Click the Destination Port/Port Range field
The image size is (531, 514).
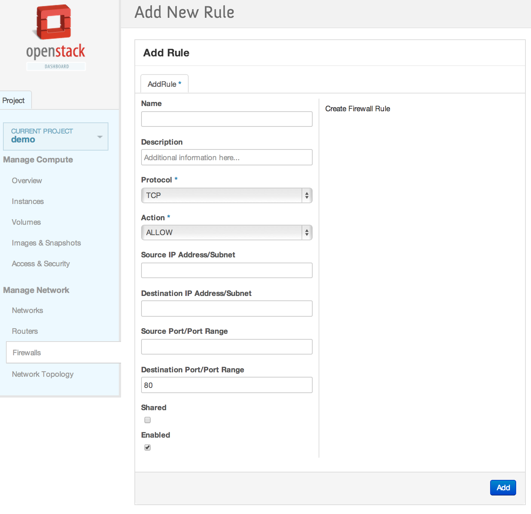(x=227, y=385)
